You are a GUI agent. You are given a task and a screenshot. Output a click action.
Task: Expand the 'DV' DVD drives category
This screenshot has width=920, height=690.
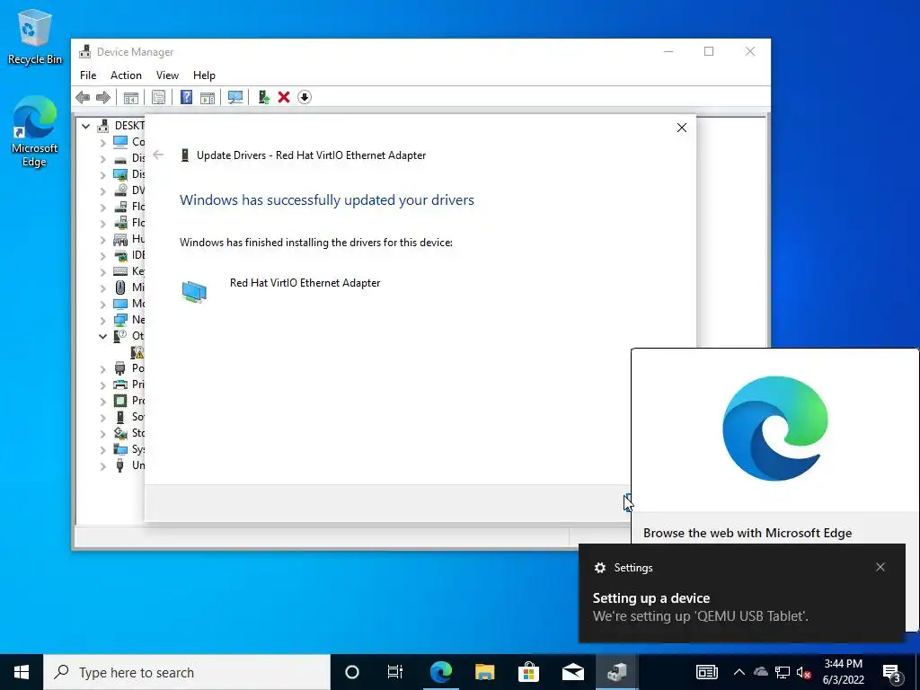click(102, 190)
